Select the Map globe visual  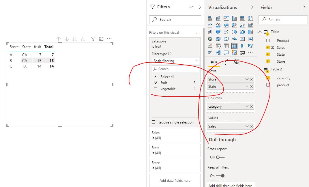[210, 39]
